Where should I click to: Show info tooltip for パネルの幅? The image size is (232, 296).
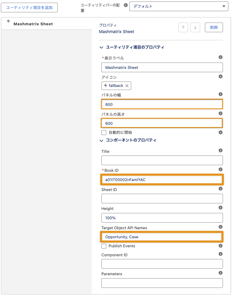pos(220,94)
